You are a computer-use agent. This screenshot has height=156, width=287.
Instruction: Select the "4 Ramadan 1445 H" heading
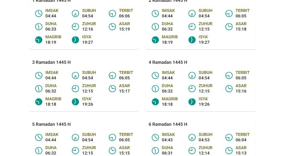[168, 62]
